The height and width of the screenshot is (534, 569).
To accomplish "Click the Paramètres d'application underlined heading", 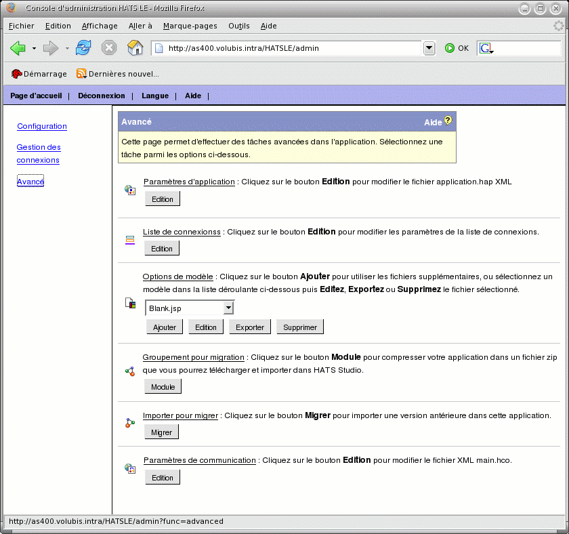I will 189,182.
